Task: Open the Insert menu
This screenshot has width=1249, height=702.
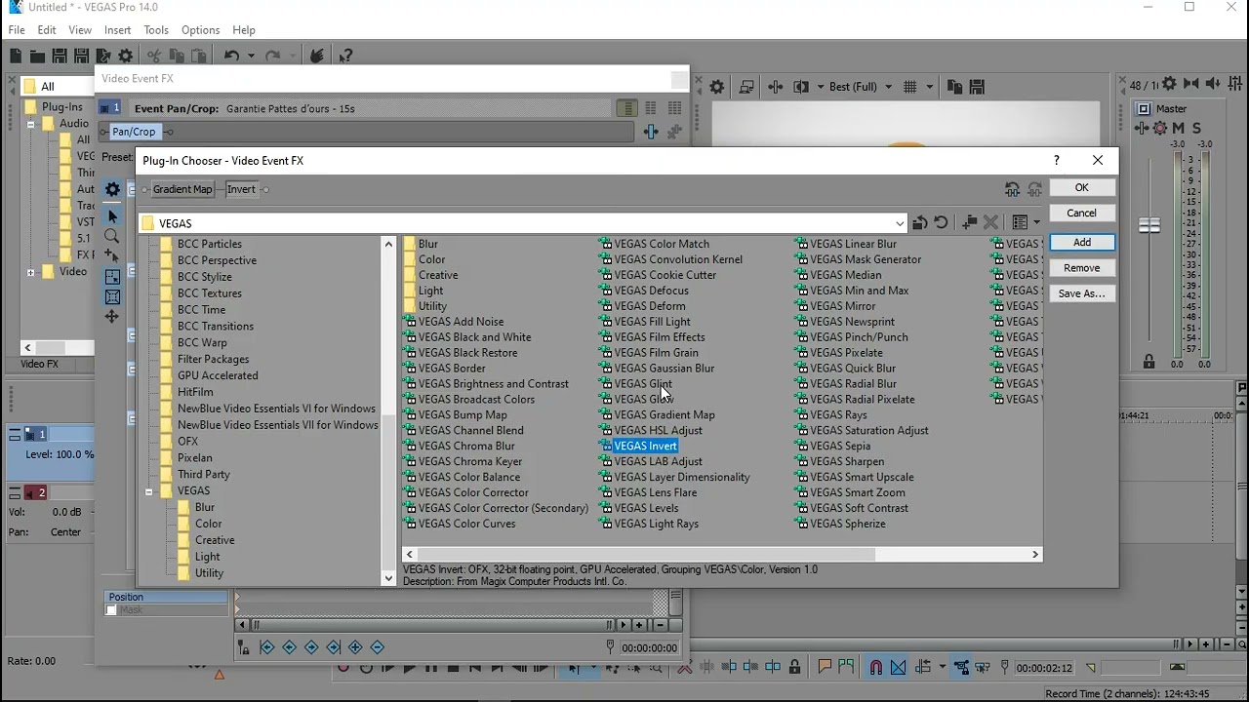Action: coord(117,30)
